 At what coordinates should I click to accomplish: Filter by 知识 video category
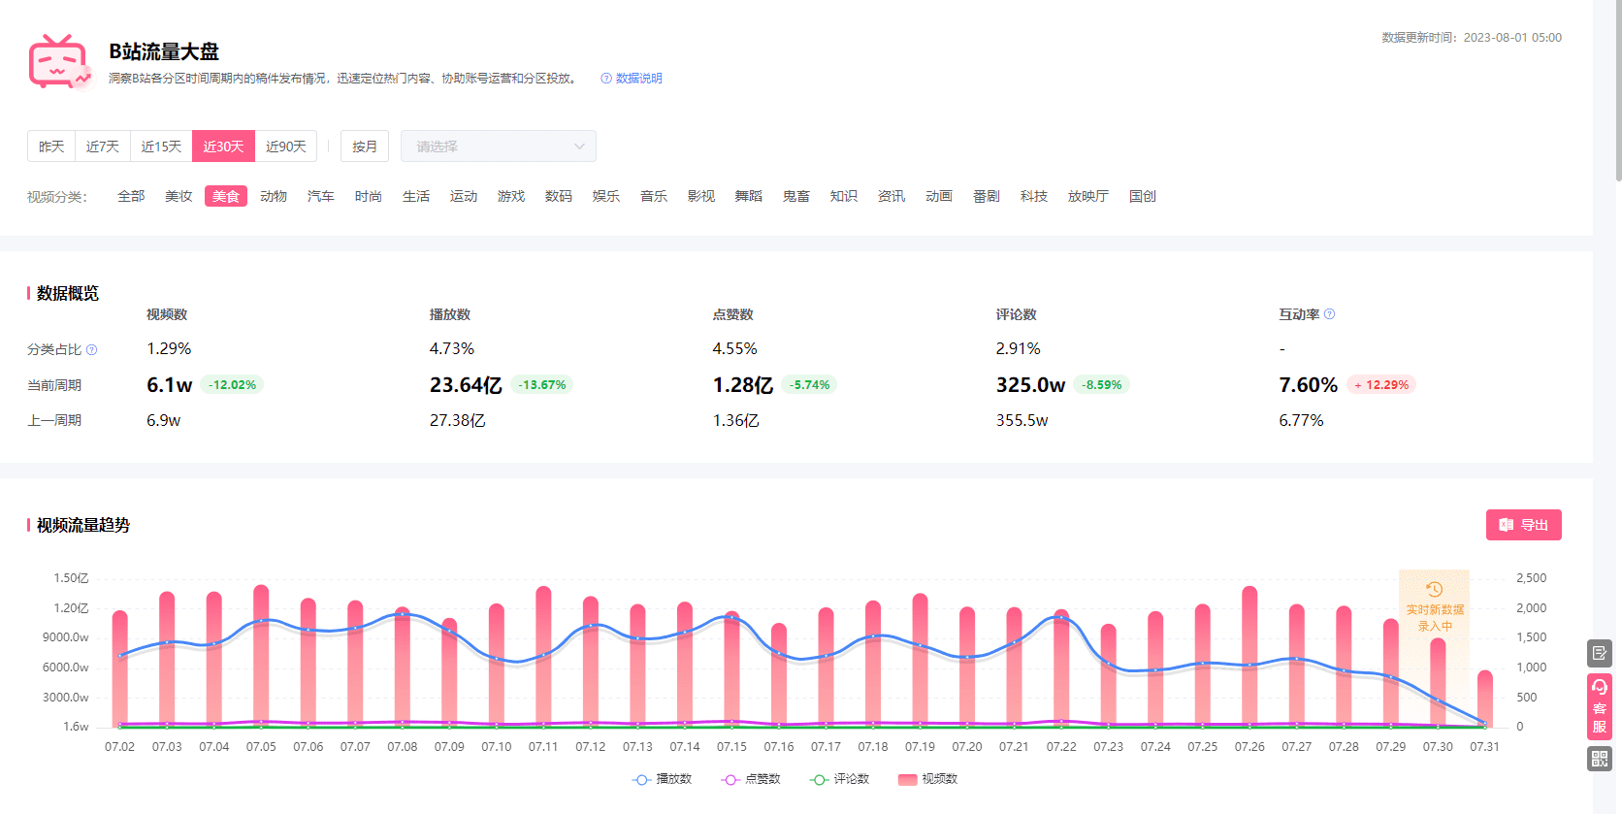point(844,196)
